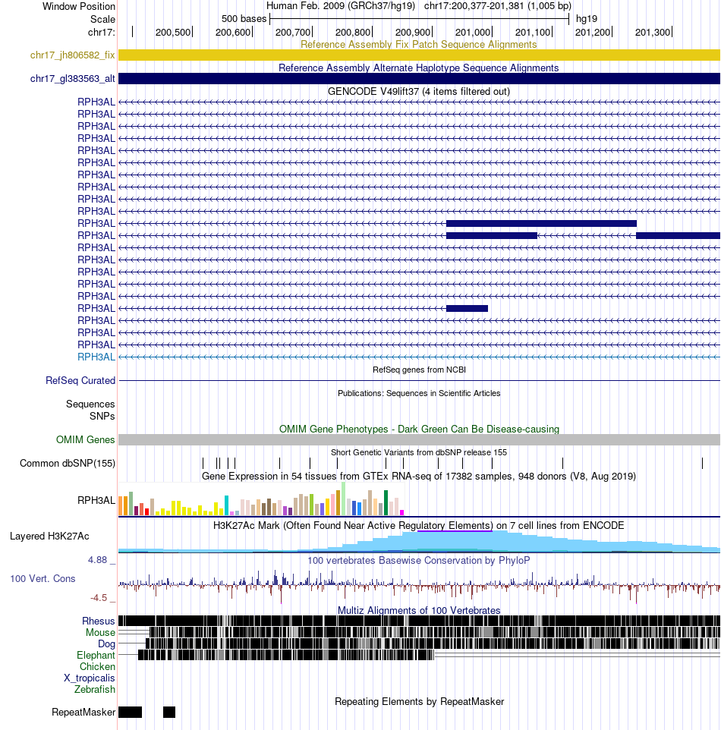721x730 pixels.
Task: Click the X_tropicalis alignment label
Action: click(x=89, y=678)
